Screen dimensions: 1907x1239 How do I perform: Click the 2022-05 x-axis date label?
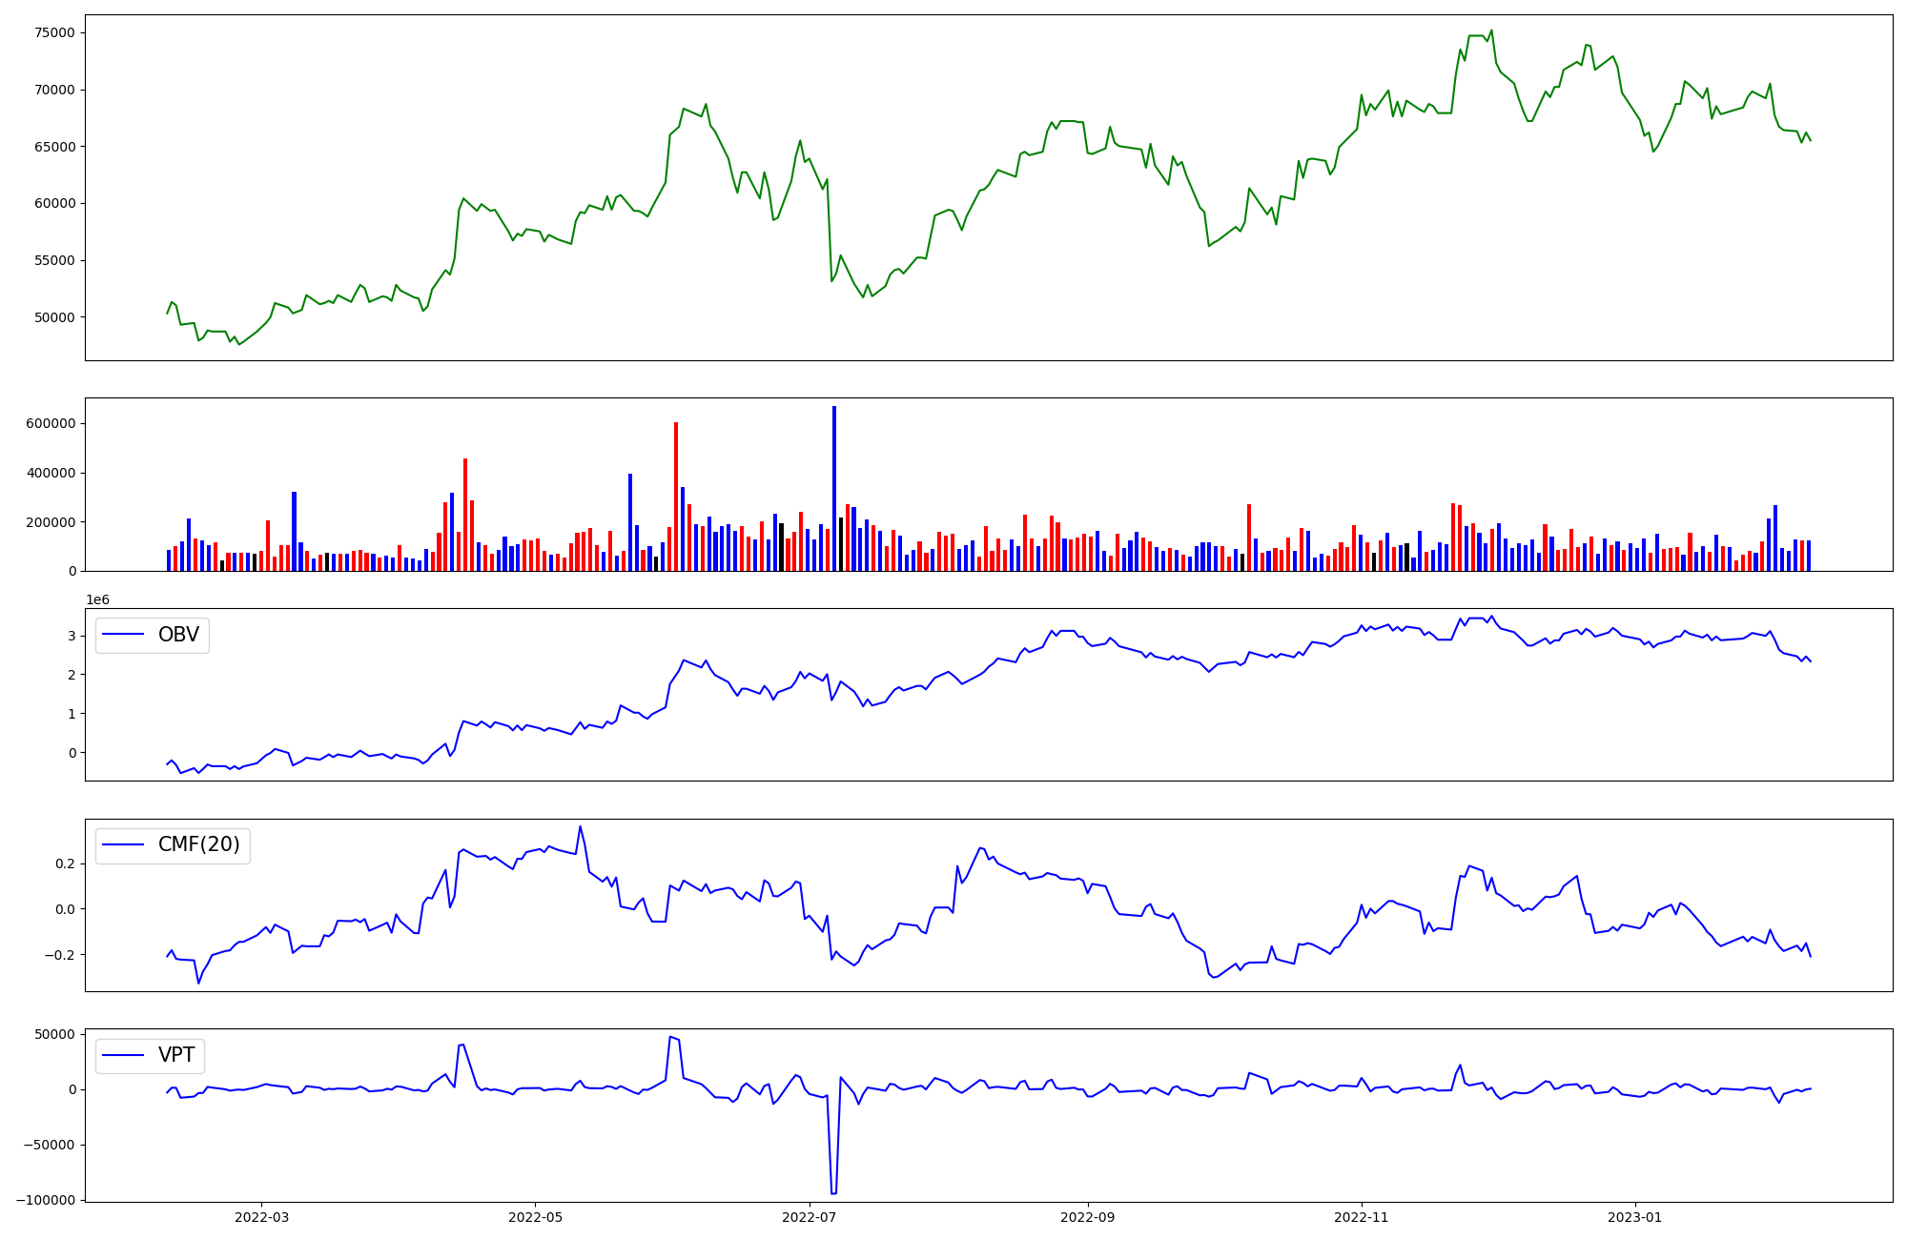pos(535,1217)
